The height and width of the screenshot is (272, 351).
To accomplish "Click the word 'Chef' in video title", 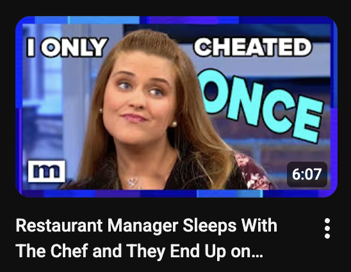I will [x=69, y=251].
